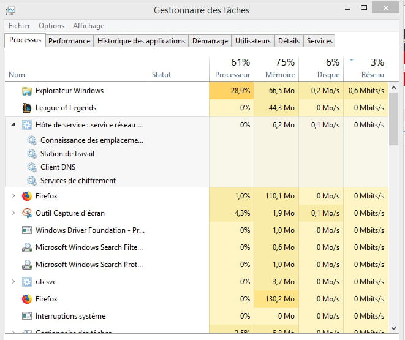The width and height of the screenshot is (405, 340).
Task: Click the Windows Driver Foundation icon
Action: click(27, 230)
